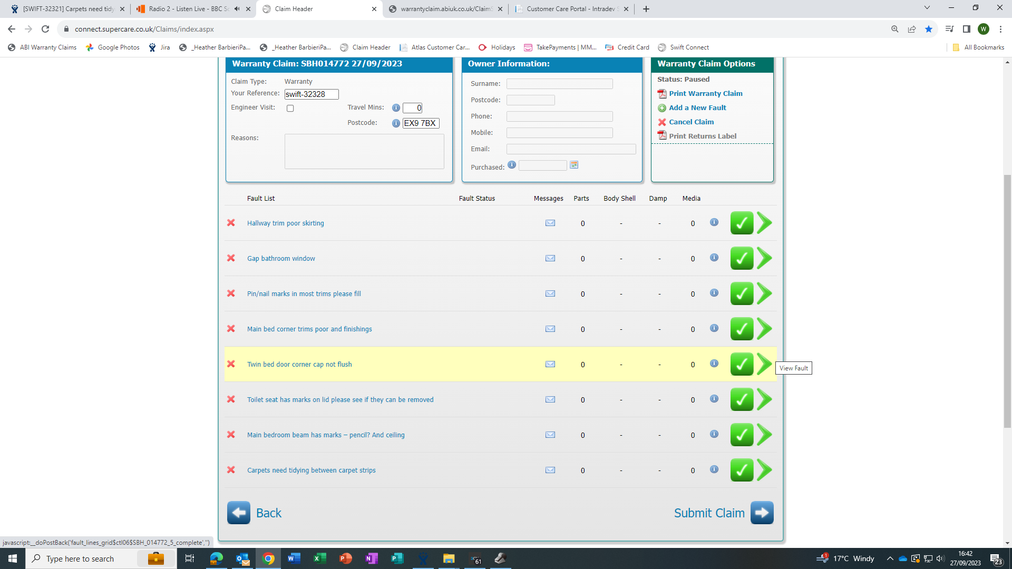Delete the Hallway trim poor skirting fault

click(x=231, y=223)
